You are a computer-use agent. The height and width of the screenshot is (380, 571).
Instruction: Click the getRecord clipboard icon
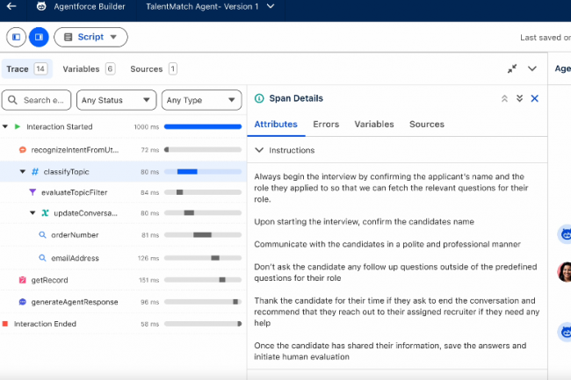pyautogui.click(x=23, y=281)
